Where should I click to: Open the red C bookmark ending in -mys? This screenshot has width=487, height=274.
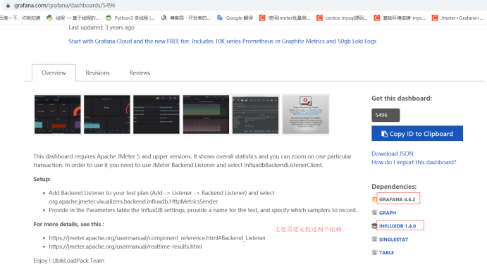400,18
